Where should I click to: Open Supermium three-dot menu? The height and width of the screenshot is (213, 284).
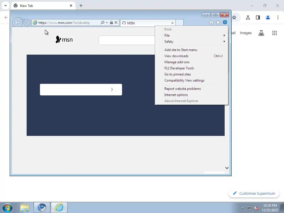click(x=278, y=17)
